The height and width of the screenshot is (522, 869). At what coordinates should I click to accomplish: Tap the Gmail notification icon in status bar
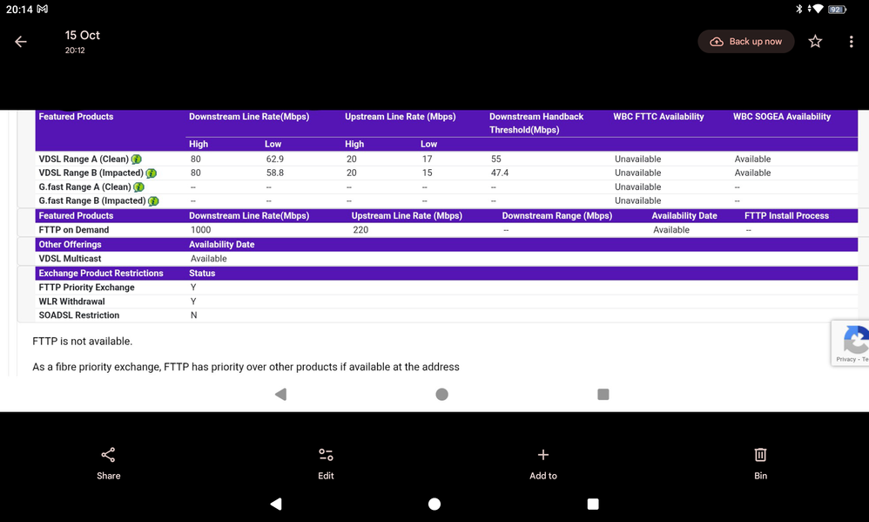[x=43, y=9]
